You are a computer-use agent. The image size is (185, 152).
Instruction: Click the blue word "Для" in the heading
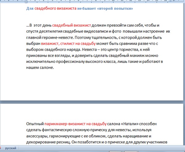click(x=30, y=8)
